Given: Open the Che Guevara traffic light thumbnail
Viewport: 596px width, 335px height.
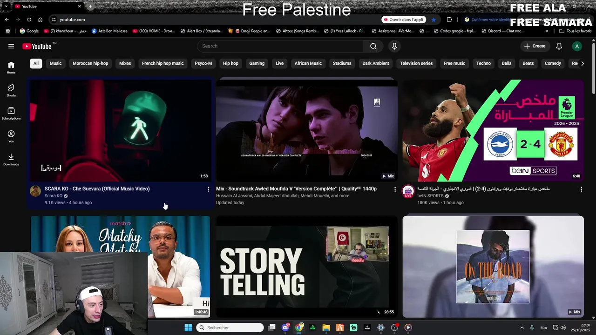Looking at the screenshot, I should click(x=121, y=130).
